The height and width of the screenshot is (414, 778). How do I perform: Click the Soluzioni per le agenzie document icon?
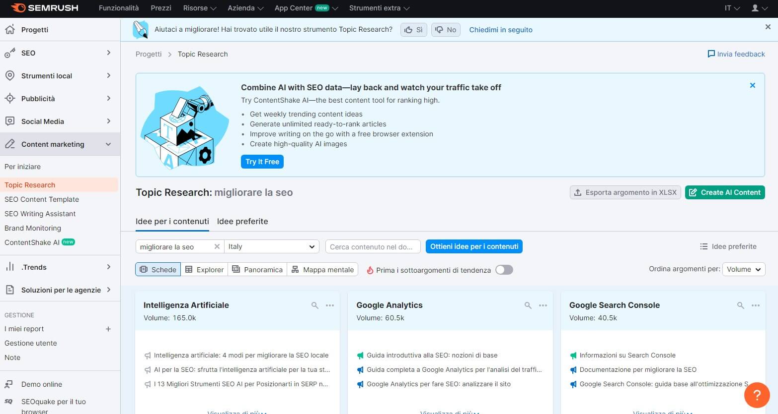(10, 290)
